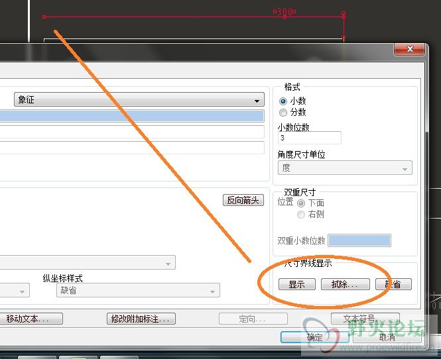Click the 定向... button
The image size is (441, 359).
tap(253, 319)
